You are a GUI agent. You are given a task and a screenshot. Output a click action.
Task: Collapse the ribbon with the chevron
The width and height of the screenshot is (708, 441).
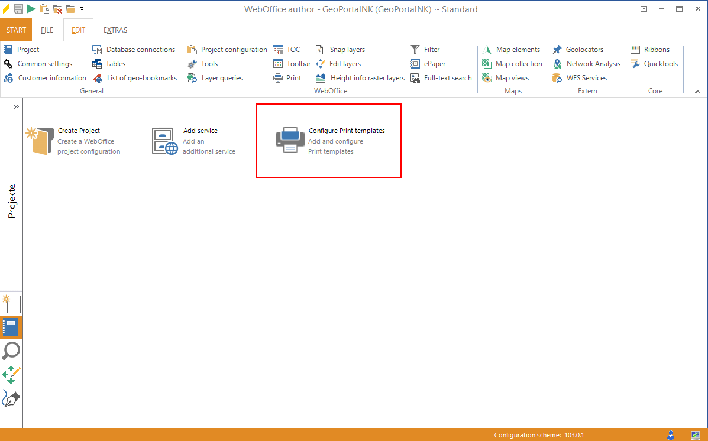pyautogui.click(x=697, y=92)
